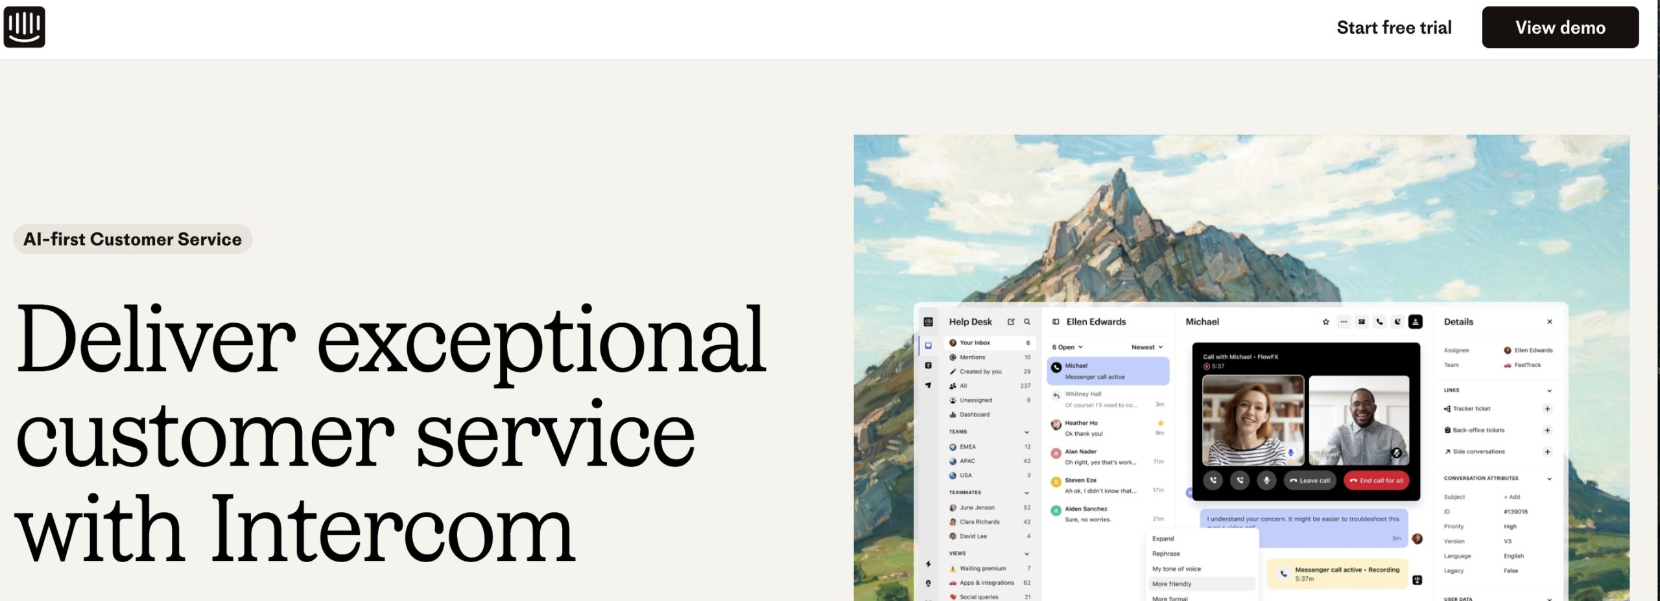Select the APAC team row

click(x=990, y=461)
